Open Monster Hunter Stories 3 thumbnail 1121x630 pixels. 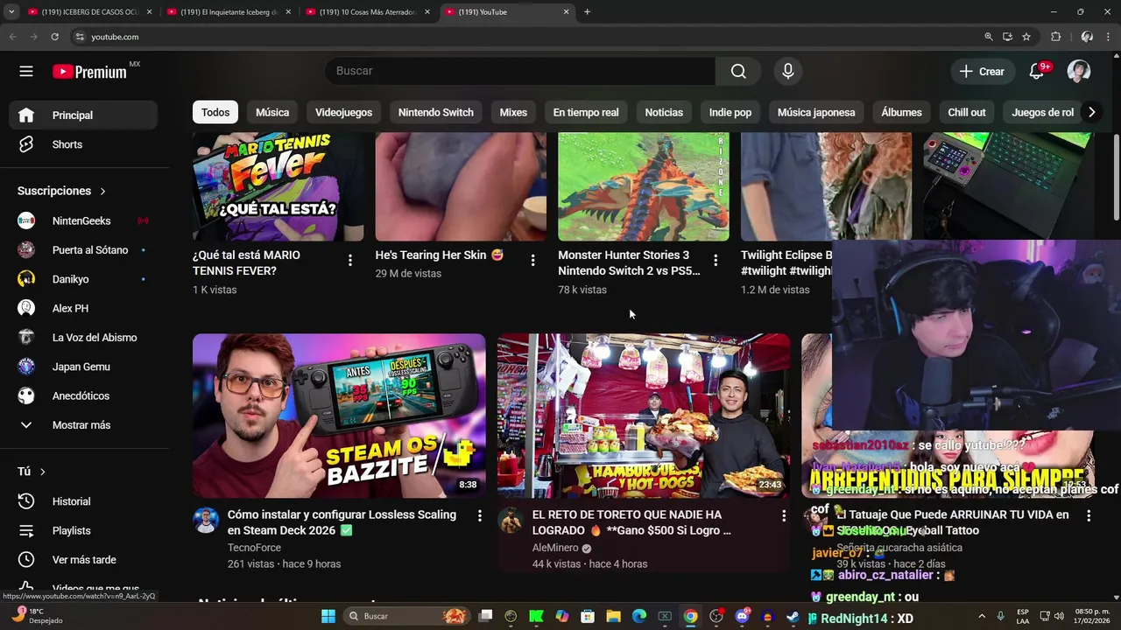tap(644, 186)
